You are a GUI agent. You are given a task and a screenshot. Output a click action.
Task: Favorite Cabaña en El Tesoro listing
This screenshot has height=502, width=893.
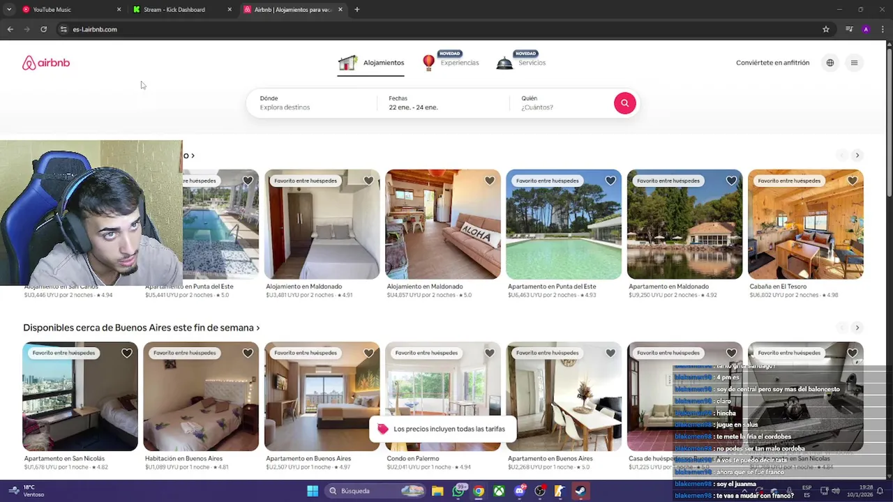(852, 181)
